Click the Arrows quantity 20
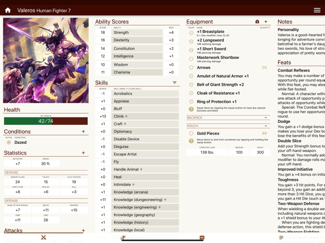Image resolution: width=325 pixels, height=243 pixels. pyautogui.click(x=264, y=67)
